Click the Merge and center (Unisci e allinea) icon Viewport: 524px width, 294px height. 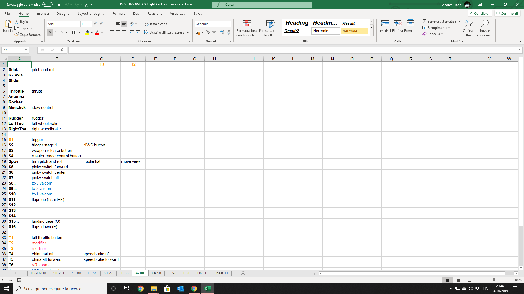[x=147, y=32]
